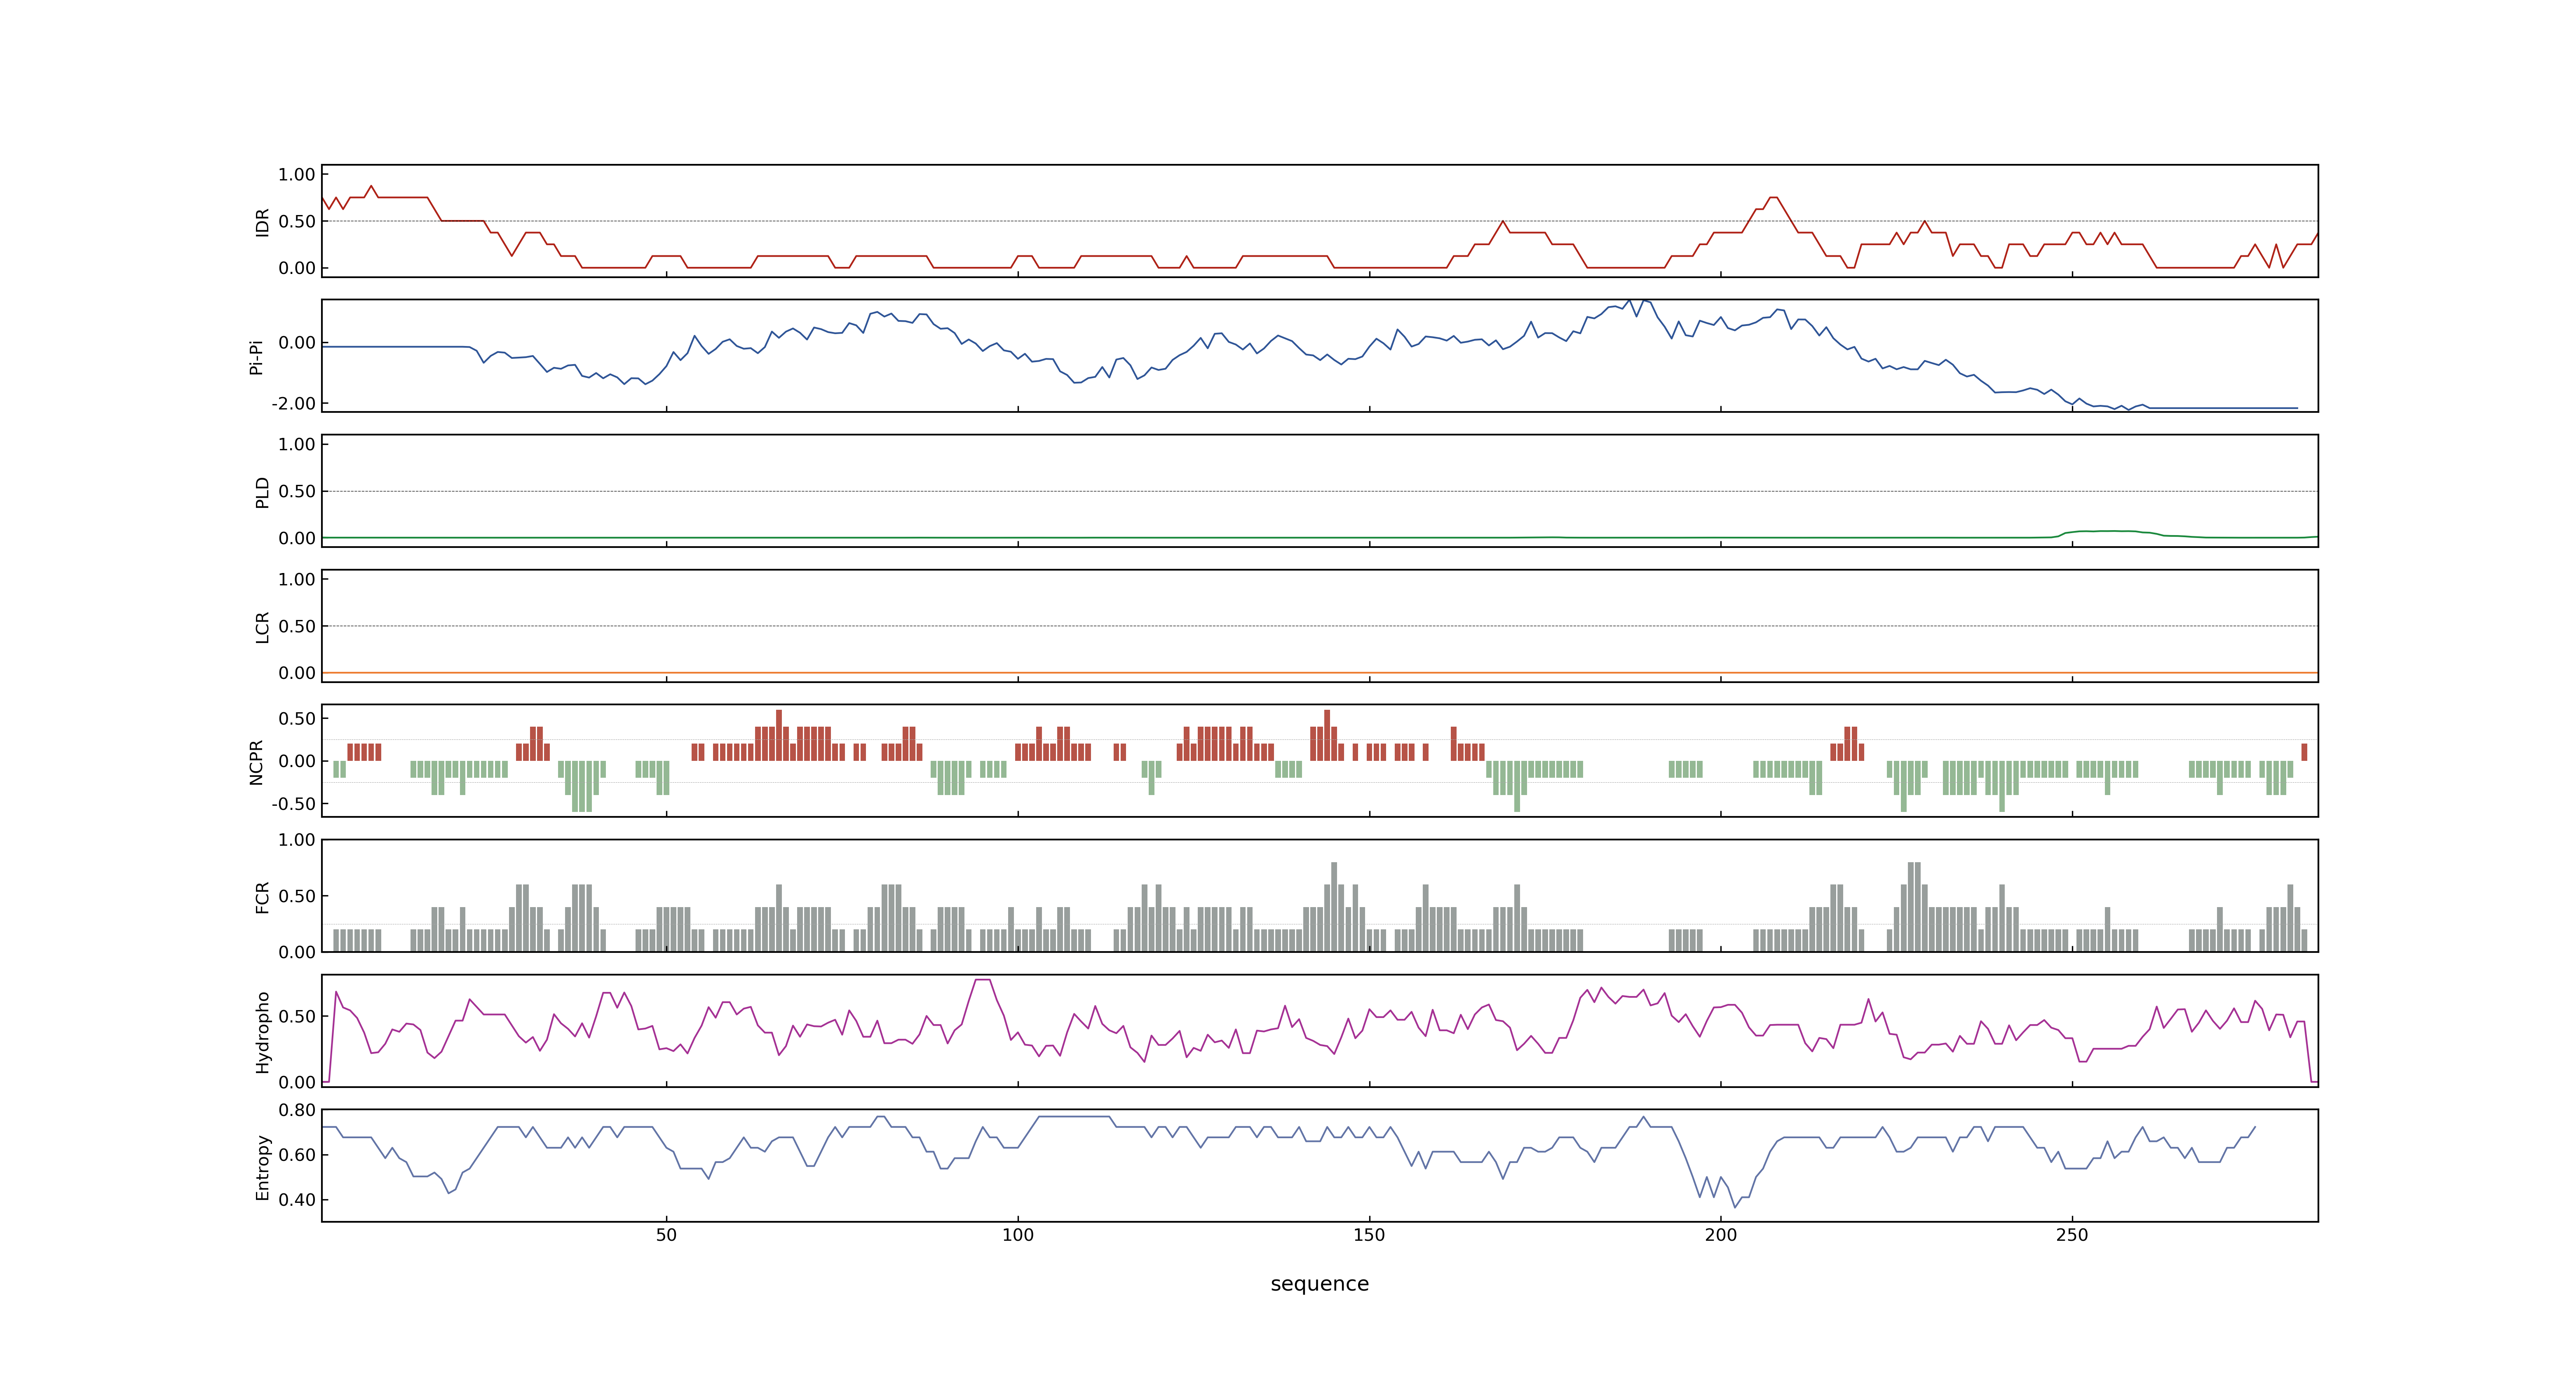Click the 1.00 tick on FCR axis
The width and height of the screenshot is (2576, 1373).
point(297,840)
